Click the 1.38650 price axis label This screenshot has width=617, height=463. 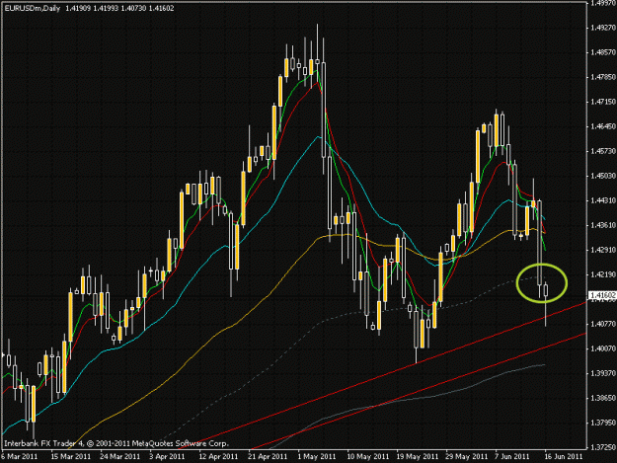tap(603, 398)
